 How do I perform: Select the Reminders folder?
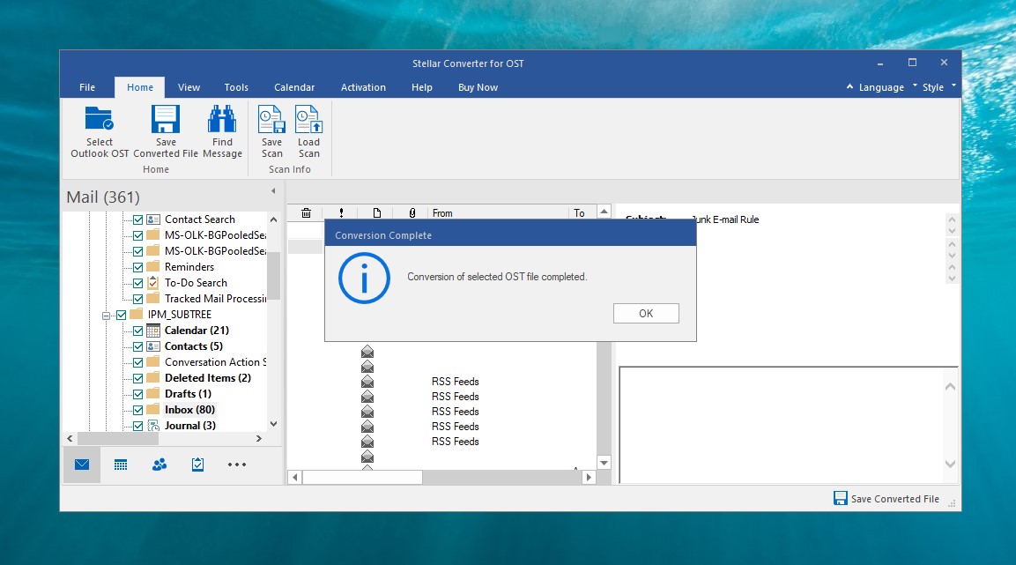[x=189, y=267]
